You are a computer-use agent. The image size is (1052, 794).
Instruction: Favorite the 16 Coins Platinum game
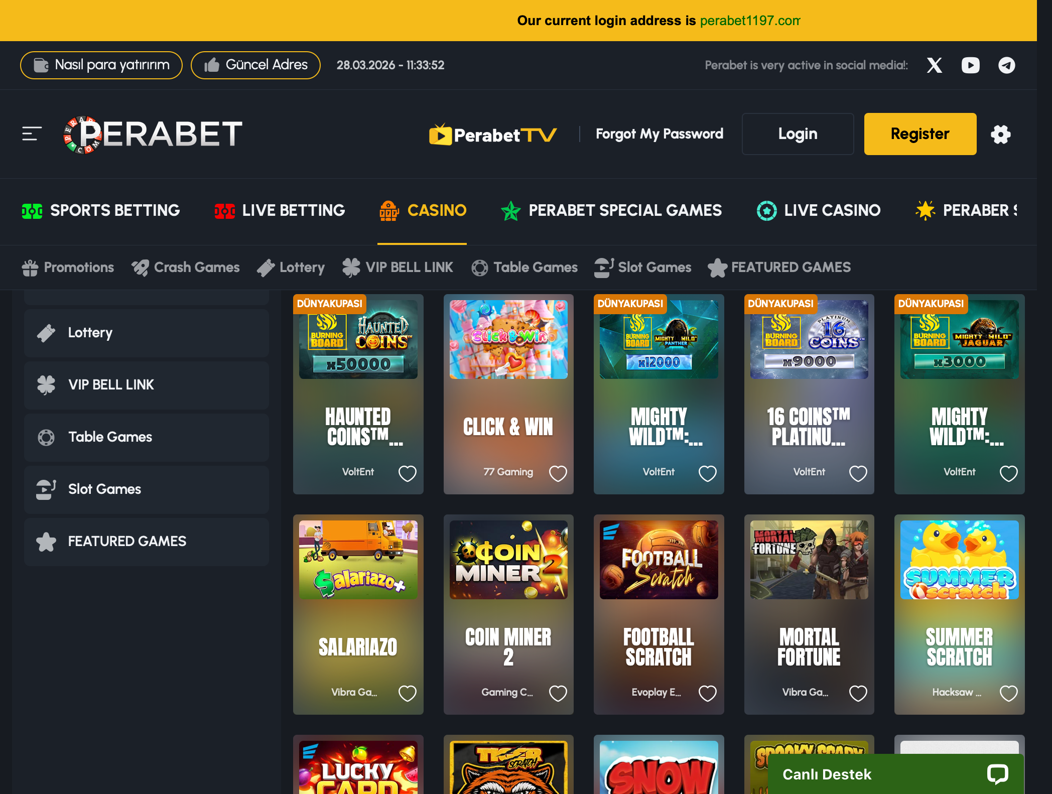click(858, 473)
